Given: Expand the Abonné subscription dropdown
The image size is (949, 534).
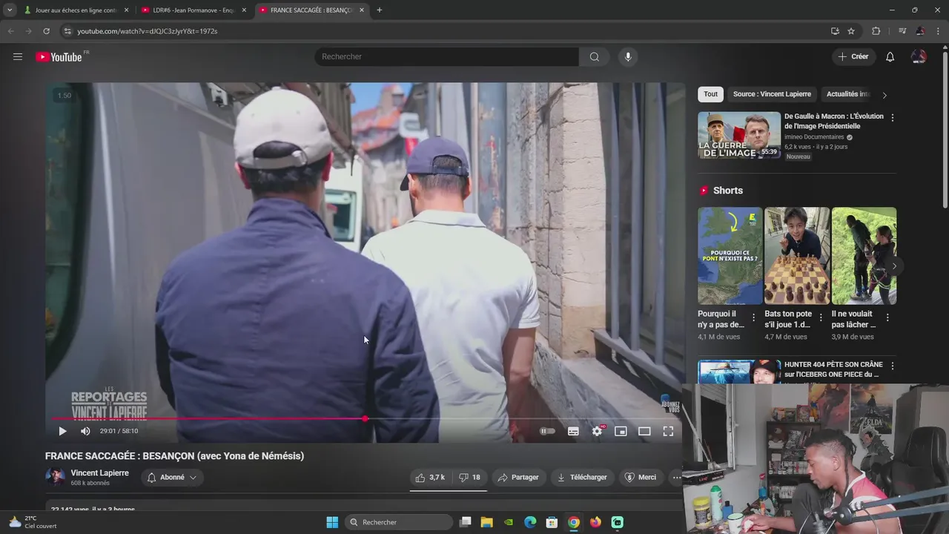Looking at the screenshot, I should [172, 478].
